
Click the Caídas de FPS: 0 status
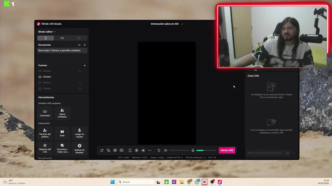coord(175,157)
